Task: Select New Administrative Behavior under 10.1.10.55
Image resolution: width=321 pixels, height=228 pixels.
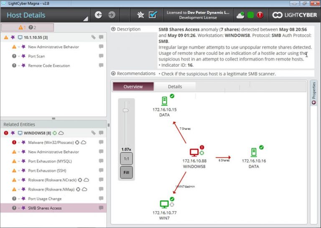Action: click(53, 47)
